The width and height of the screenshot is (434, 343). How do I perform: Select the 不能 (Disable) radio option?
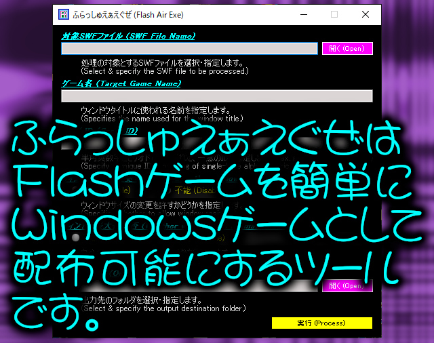click(x=195, y=190)
